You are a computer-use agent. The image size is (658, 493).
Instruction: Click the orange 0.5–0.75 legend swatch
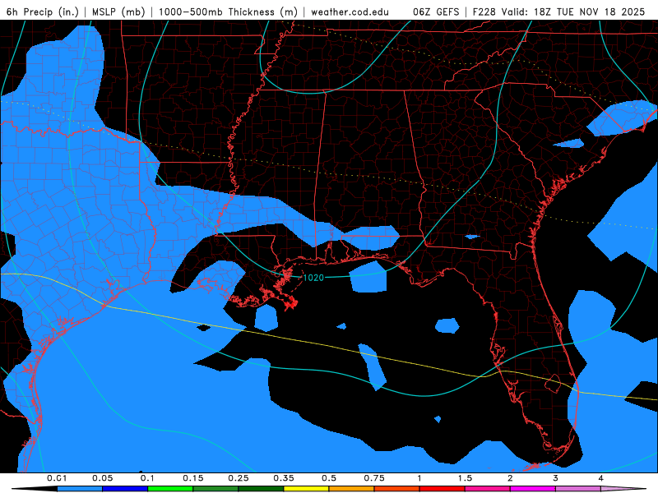tap(352, 489)
